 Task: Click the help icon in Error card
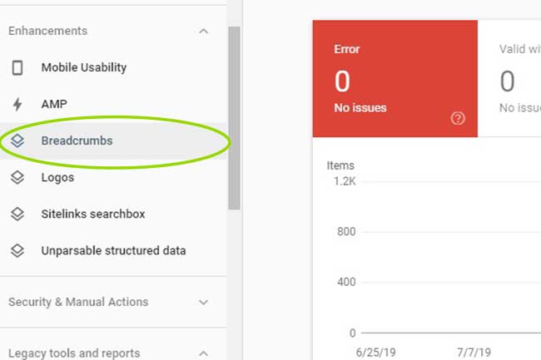pos(457,118)
